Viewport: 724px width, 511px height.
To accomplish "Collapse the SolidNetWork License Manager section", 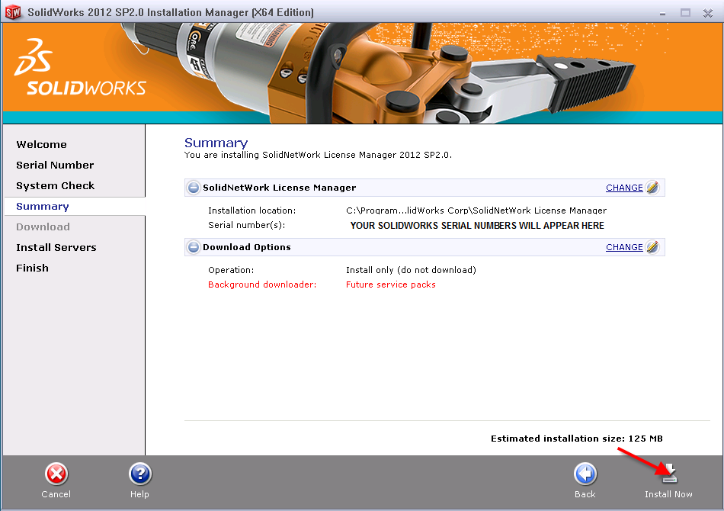I will [x=194, y=188].
